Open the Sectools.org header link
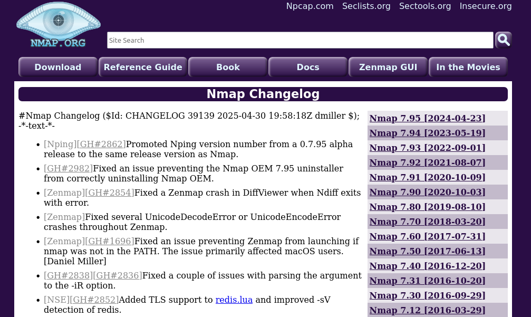 (424, 6)
